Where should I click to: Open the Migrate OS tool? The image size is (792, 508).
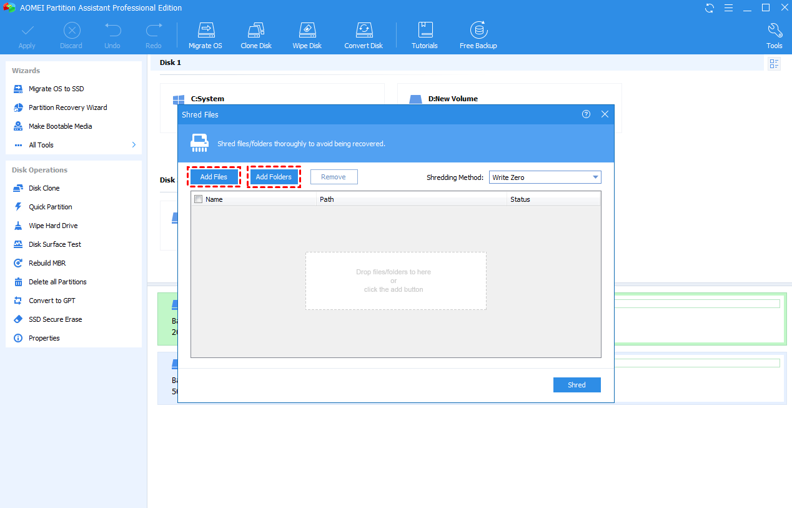(205, 36)
